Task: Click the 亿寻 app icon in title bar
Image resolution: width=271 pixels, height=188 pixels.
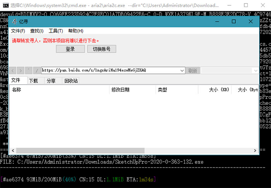Action: point(15,22)
